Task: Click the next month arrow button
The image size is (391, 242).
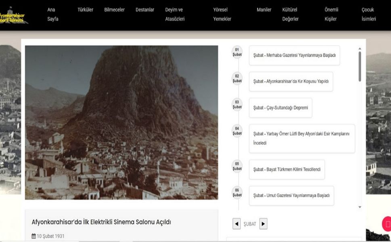Action: 263,224
